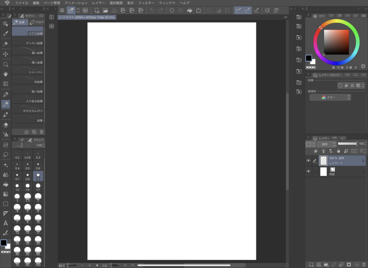Select the magnifier Zoom tool
The image size is (368, 268).
click(x=5, y=64)
